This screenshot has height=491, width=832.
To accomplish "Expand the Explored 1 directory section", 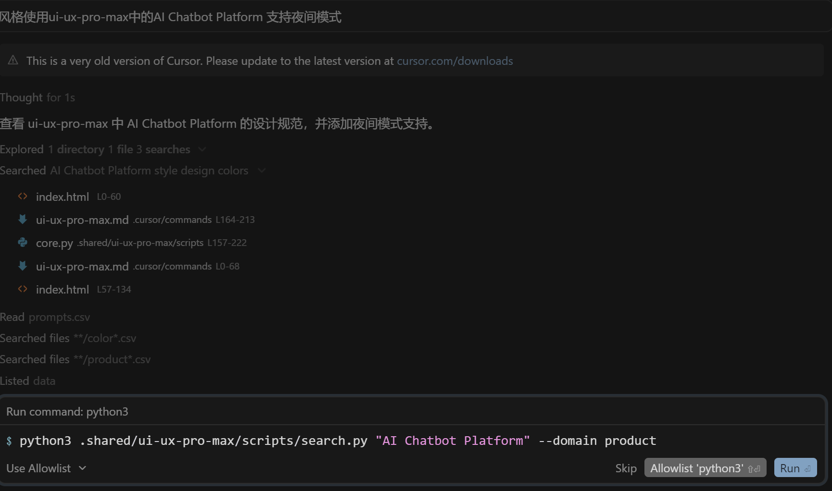I will [x=202, y=149].
